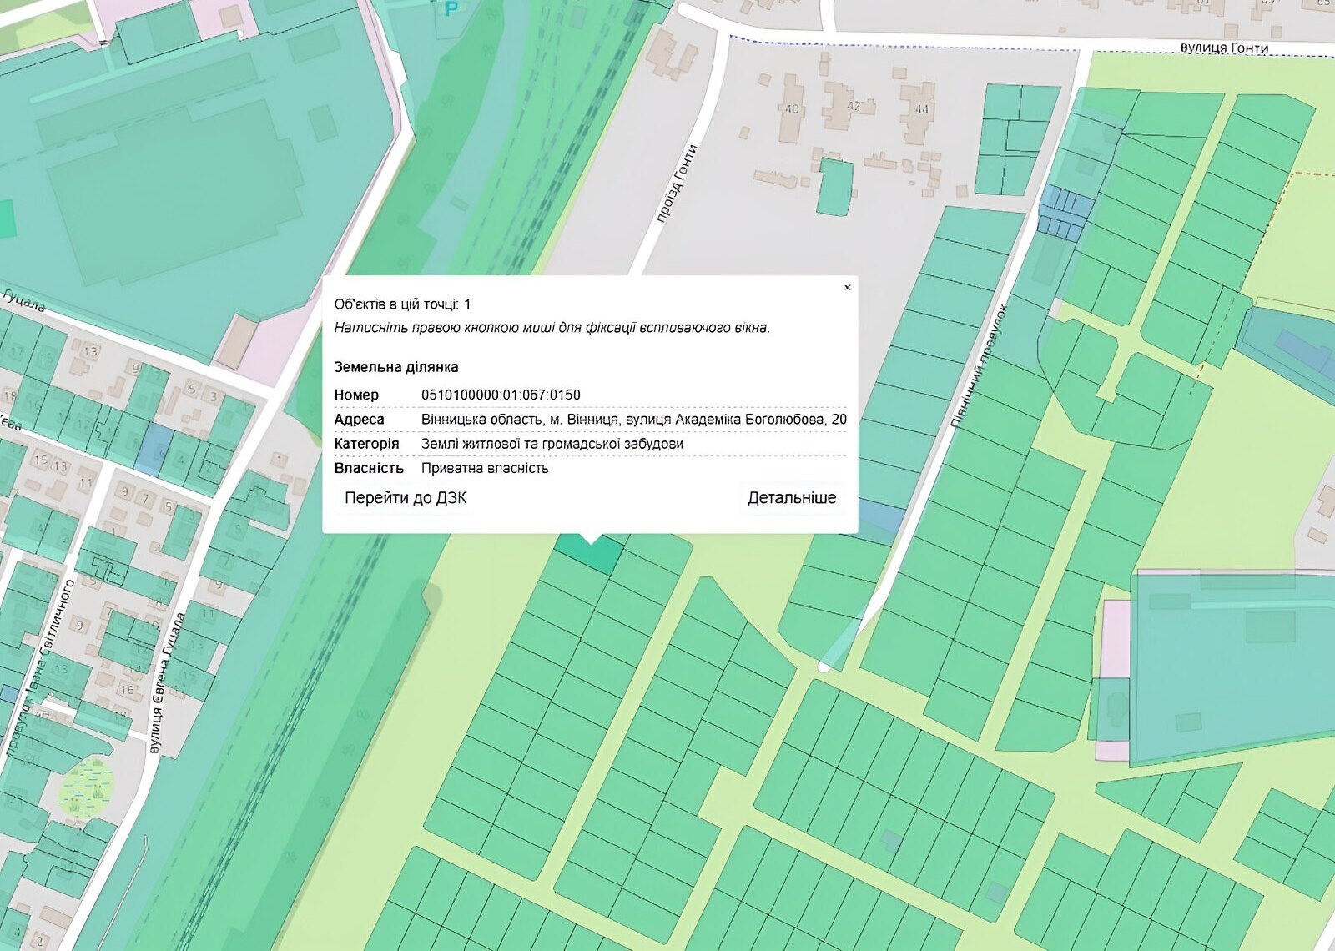Click the small green parcel below building 42

(834, 187)
